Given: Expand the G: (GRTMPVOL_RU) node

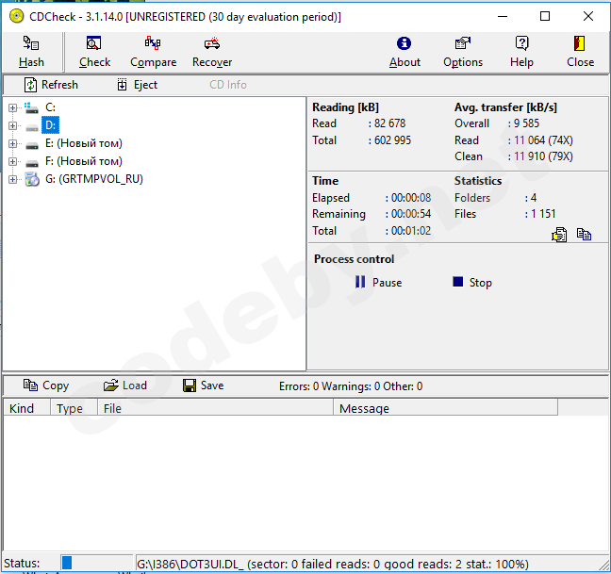Looking at the screenshot, I should (12, 179).
